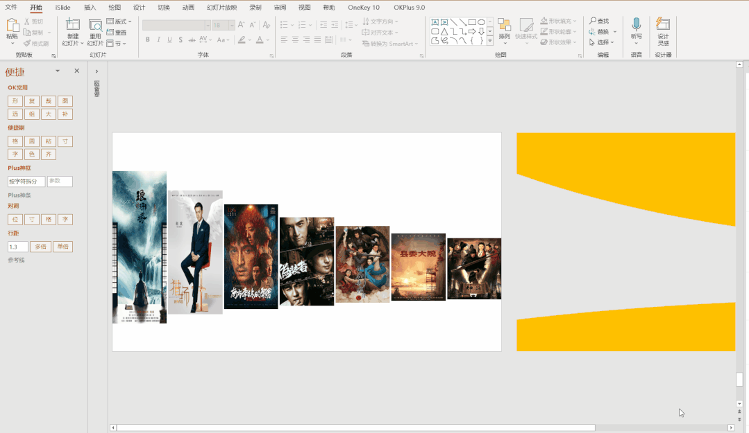Toggle text Shadow formatting
The image size is (749, 433).
[180, 39]
